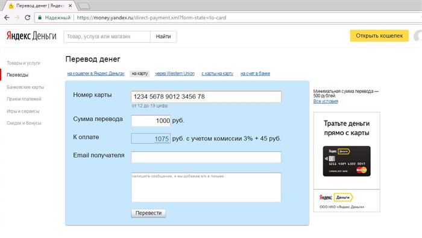Click the Яндекс Деньги logo
The image size is (422, 238).
(x=31, y=36)
